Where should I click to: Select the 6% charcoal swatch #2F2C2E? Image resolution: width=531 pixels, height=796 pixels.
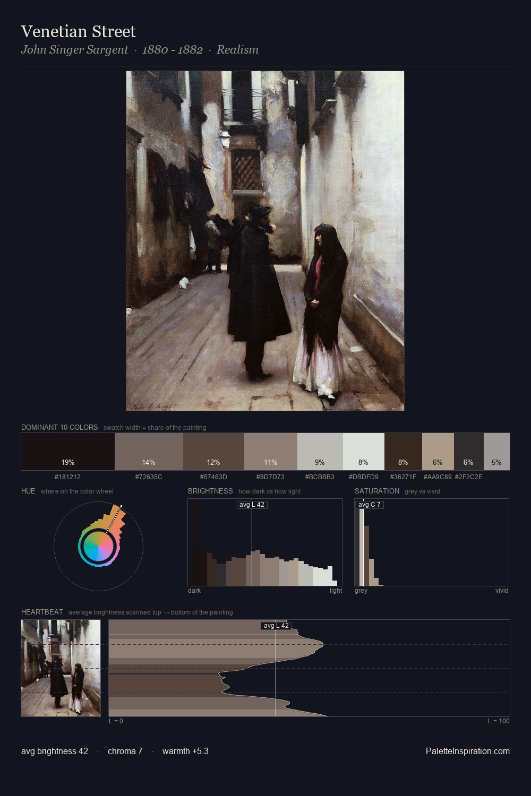469,452
